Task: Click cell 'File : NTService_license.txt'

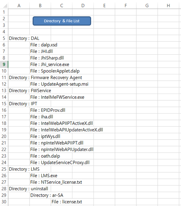Action: pos(56,182)
